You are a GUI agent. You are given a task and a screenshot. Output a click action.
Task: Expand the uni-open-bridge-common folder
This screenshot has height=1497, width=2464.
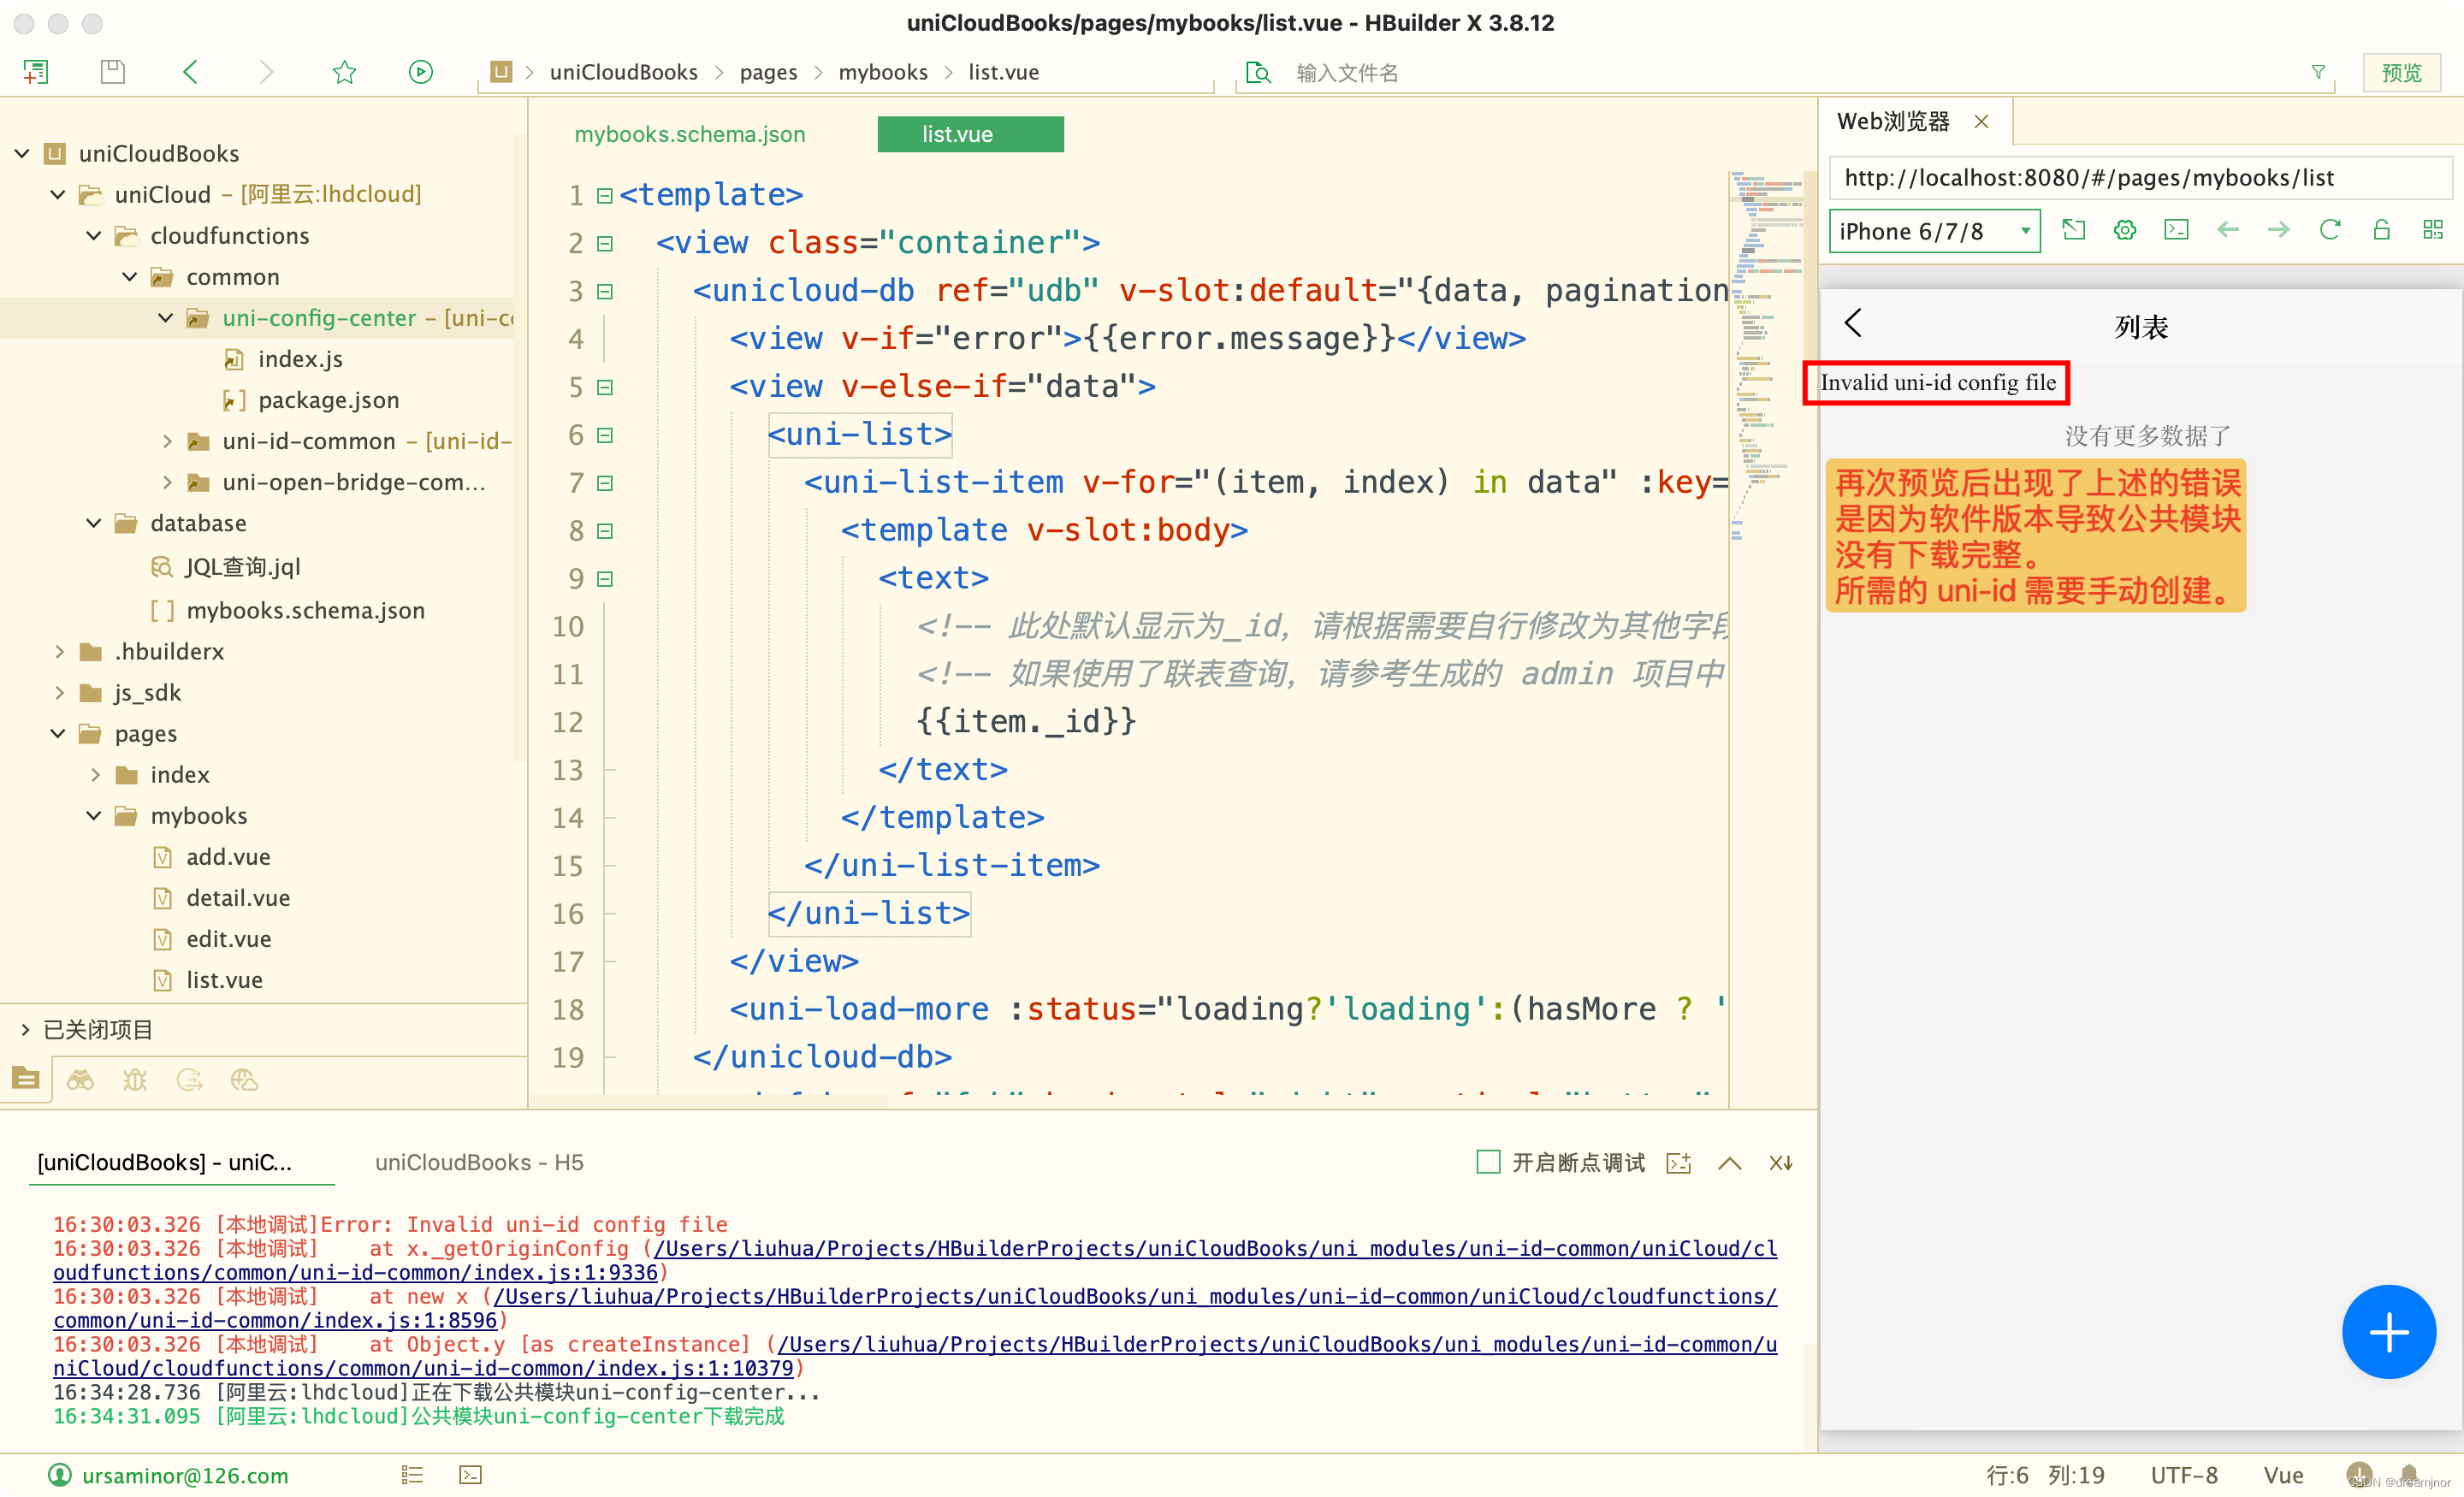click(166, 482)
